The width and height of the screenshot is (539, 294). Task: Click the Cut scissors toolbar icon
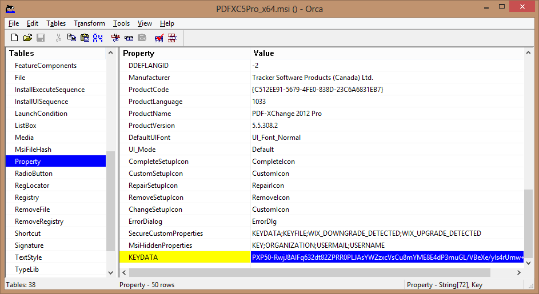58,38
